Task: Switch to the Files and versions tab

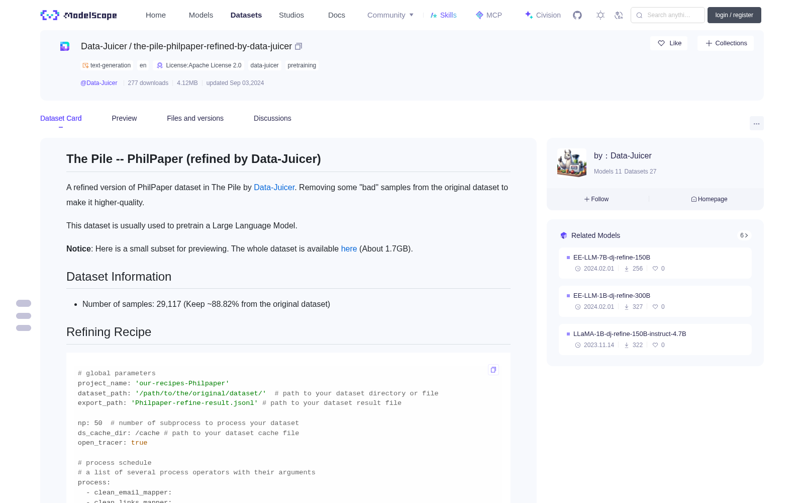Action: (x=195, y=118)
